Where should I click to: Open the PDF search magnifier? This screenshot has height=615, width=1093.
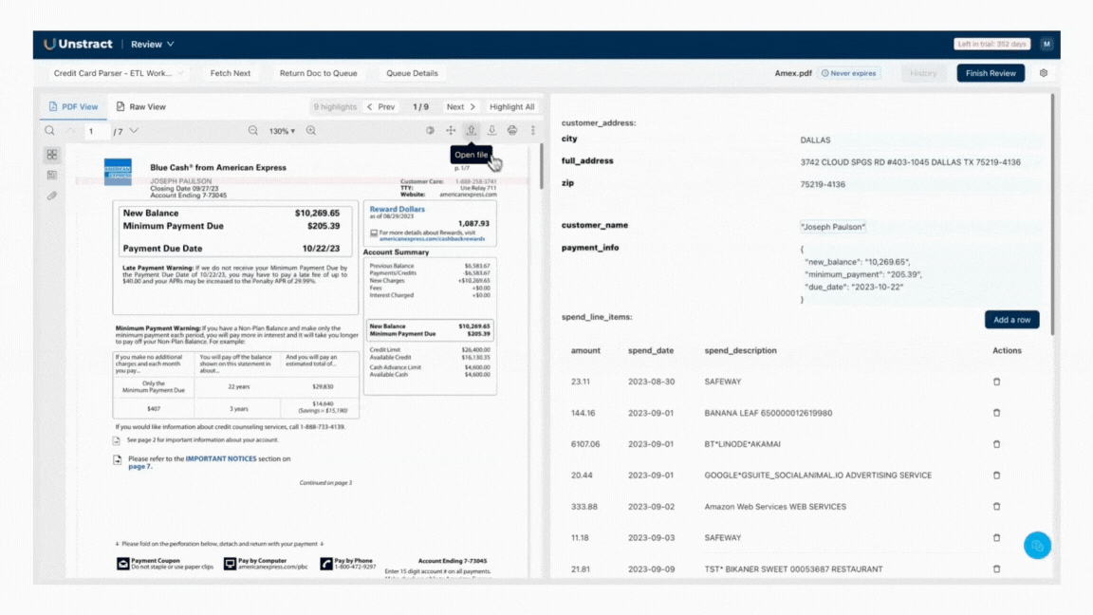coord(50,131)
